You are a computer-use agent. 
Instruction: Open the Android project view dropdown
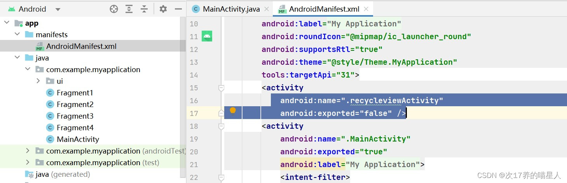coord(33,9)
